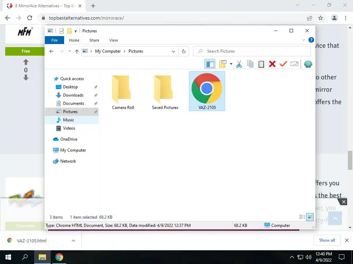Click the scroll-to-top button on webpage

click(x=335, y=218)
